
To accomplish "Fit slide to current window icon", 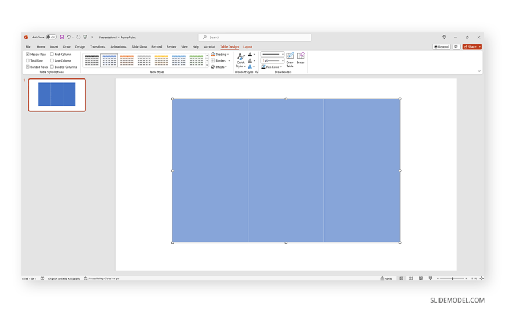I will [482, 279].
